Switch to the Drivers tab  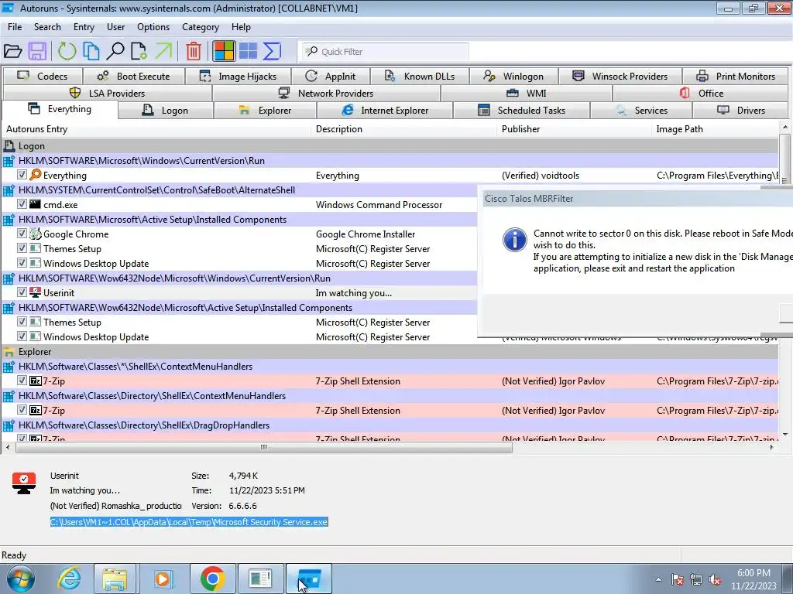click(742, 110)
